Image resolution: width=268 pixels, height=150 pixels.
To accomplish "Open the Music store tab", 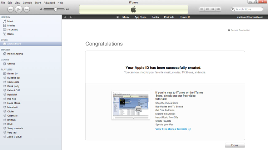I will [126, 17].
